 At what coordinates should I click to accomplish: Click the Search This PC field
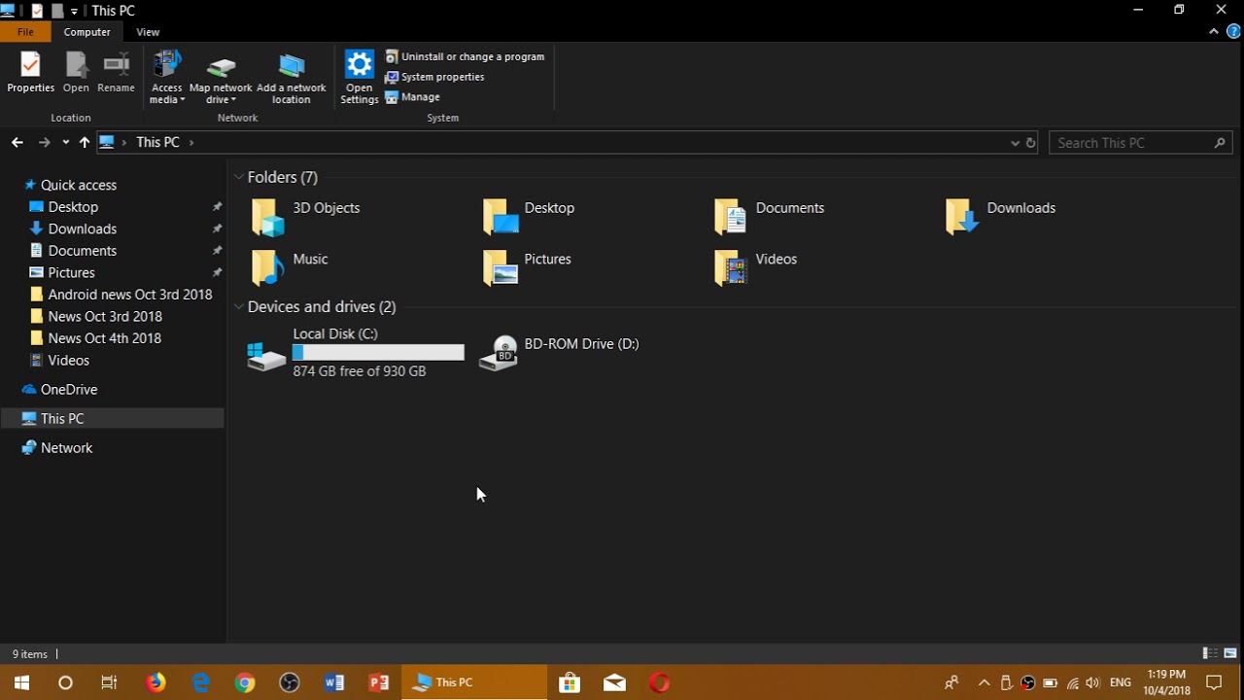(1141, 143)
